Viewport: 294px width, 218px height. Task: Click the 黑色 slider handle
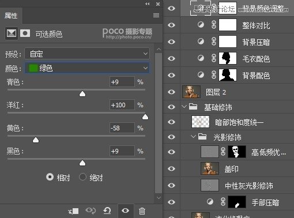tap(82, 163)
